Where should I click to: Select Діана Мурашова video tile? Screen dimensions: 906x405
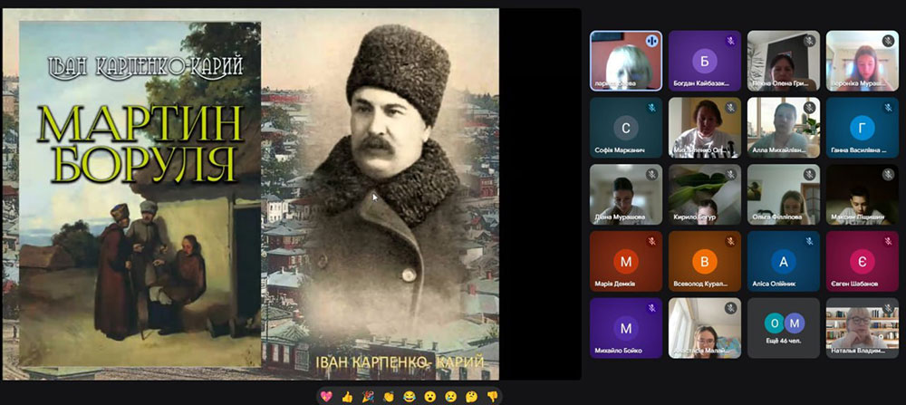[626, 195]
